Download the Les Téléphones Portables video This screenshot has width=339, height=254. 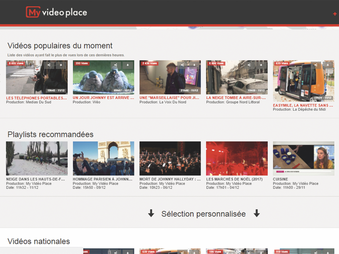click(61, 65)
